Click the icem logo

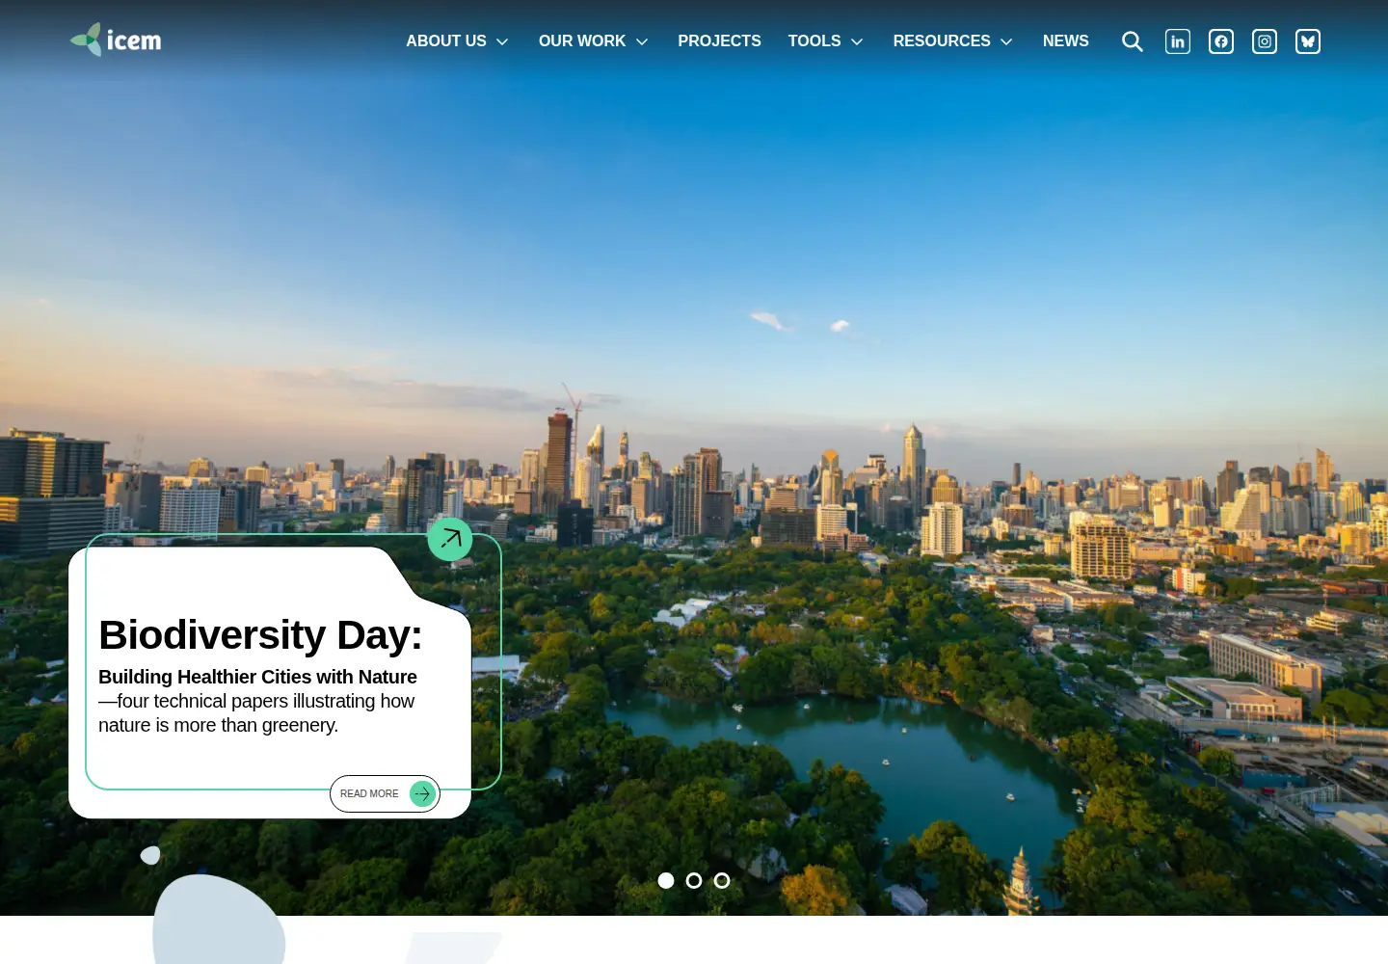[116, 40]
